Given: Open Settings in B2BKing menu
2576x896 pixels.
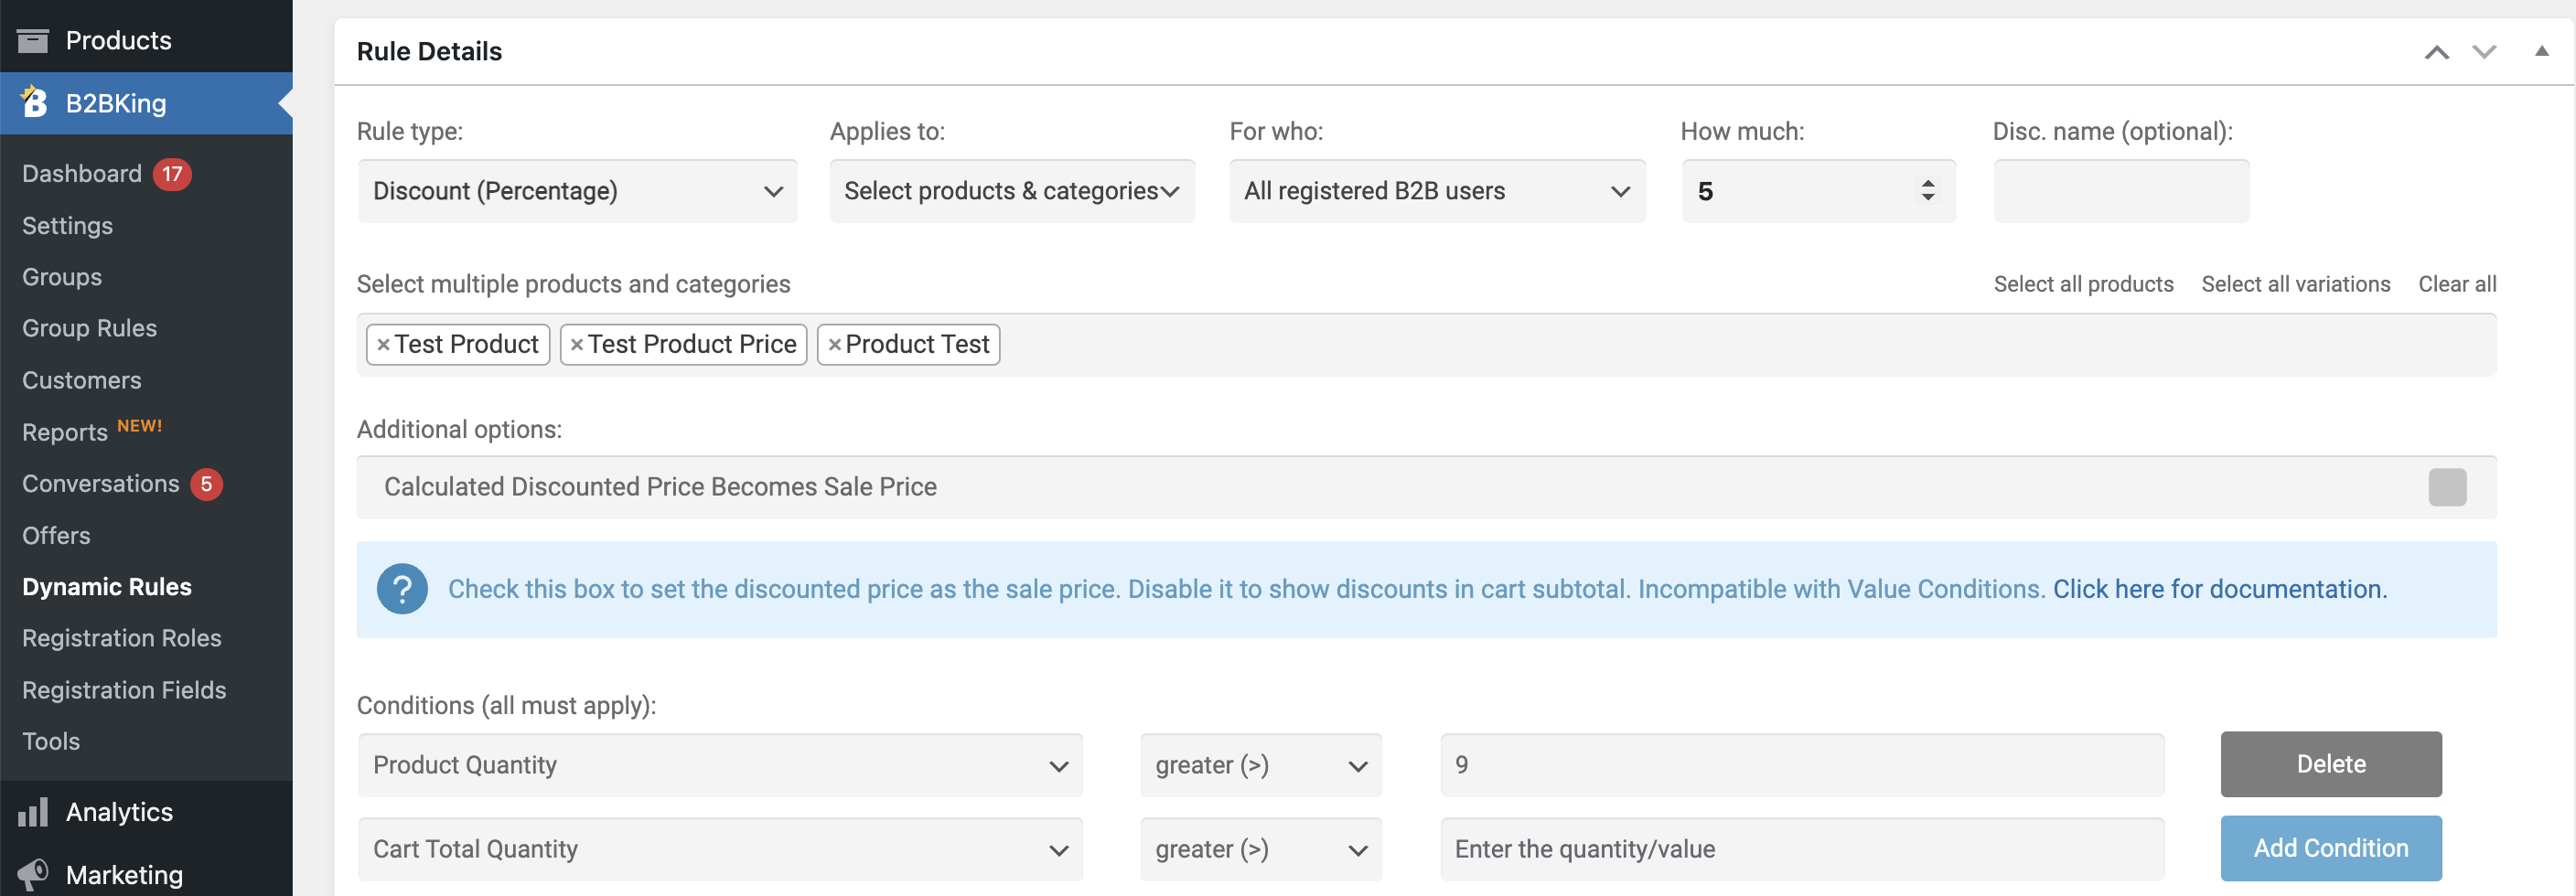Looking at the screenshot, I should (67, 226).
